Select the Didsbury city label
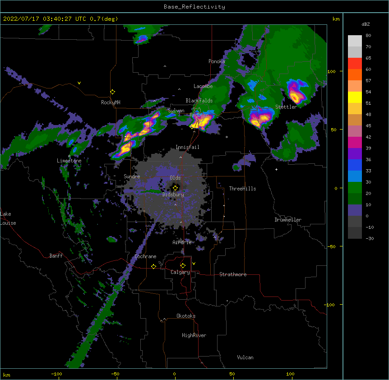 (173, 195)
